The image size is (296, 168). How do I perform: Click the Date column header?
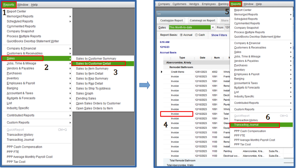coord(202,58)
